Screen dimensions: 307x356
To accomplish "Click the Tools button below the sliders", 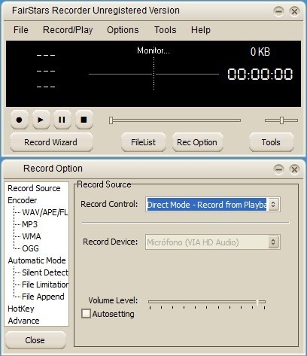I will point(271,142).
